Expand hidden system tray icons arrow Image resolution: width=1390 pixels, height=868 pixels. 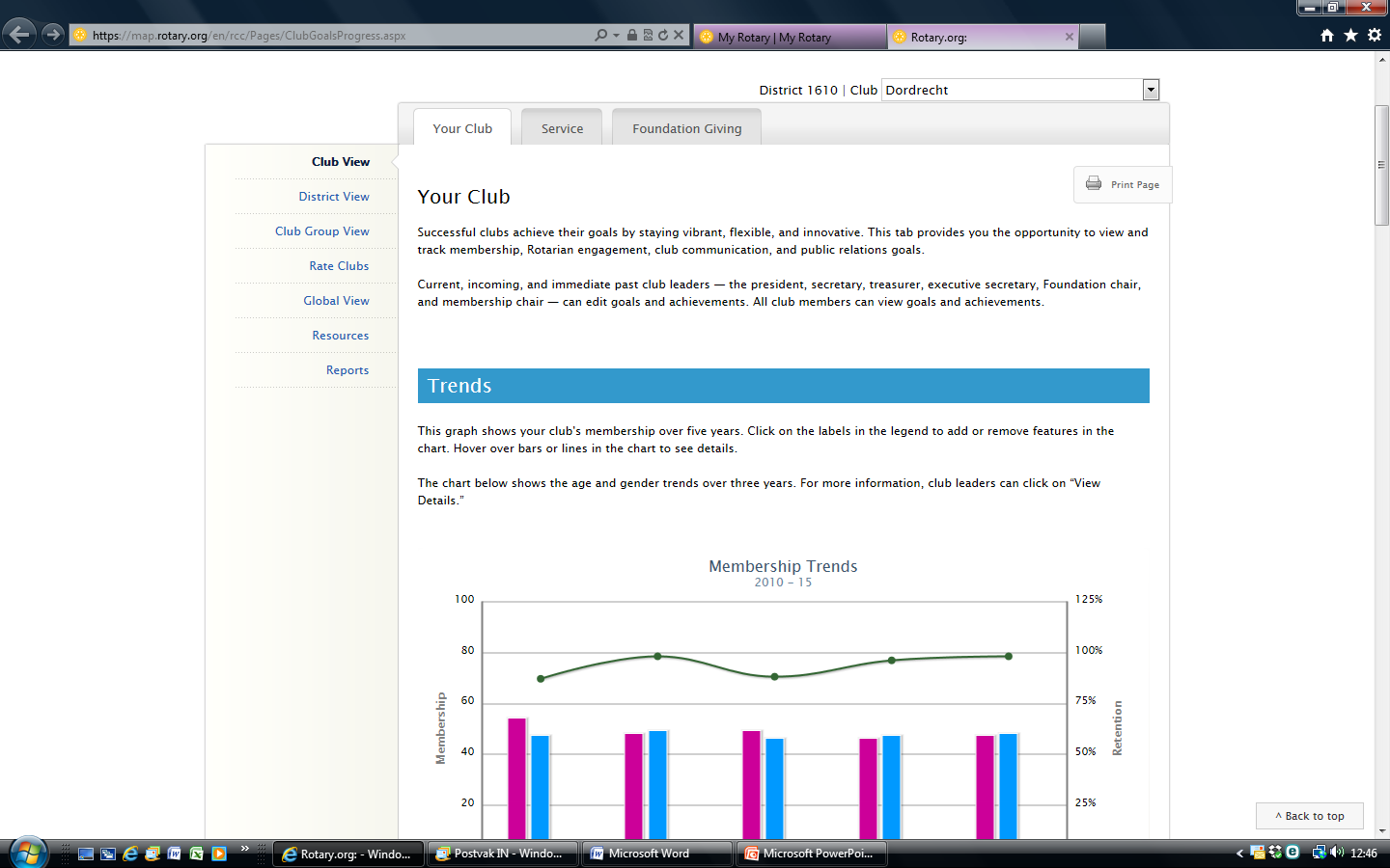(1239, 854)
